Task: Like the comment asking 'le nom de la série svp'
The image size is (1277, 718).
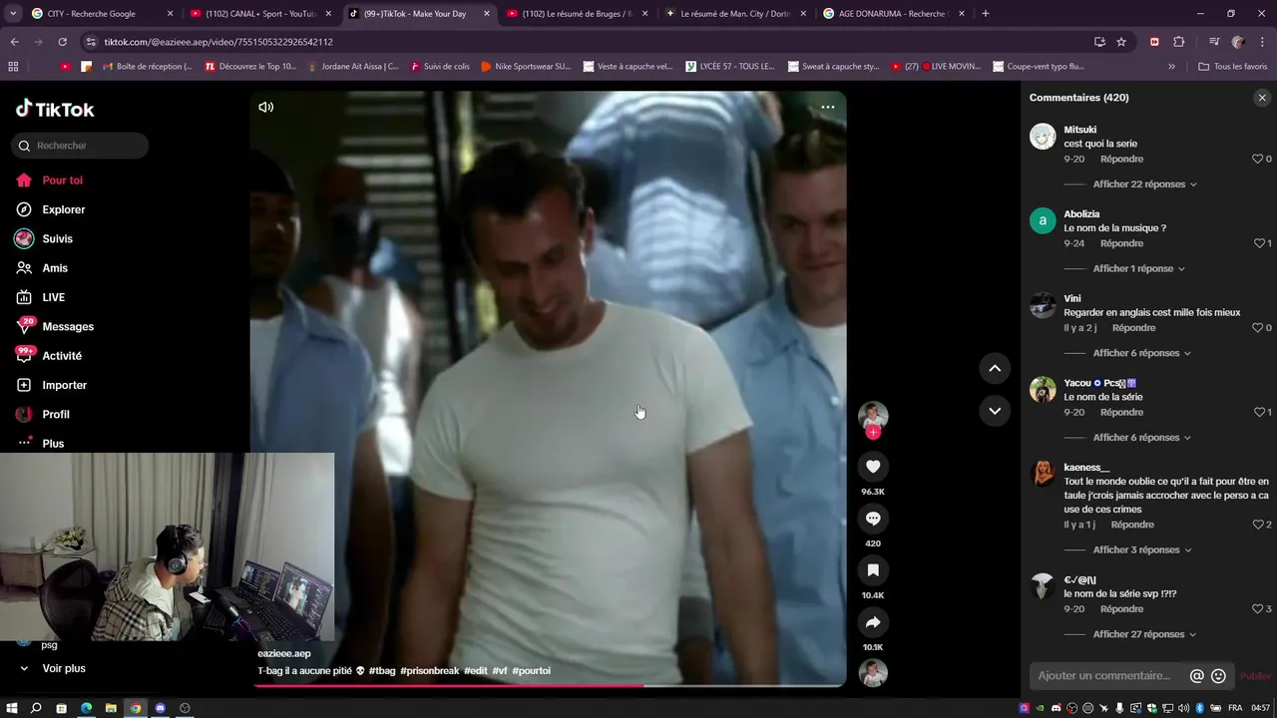Action: [x=1258, y=608]
